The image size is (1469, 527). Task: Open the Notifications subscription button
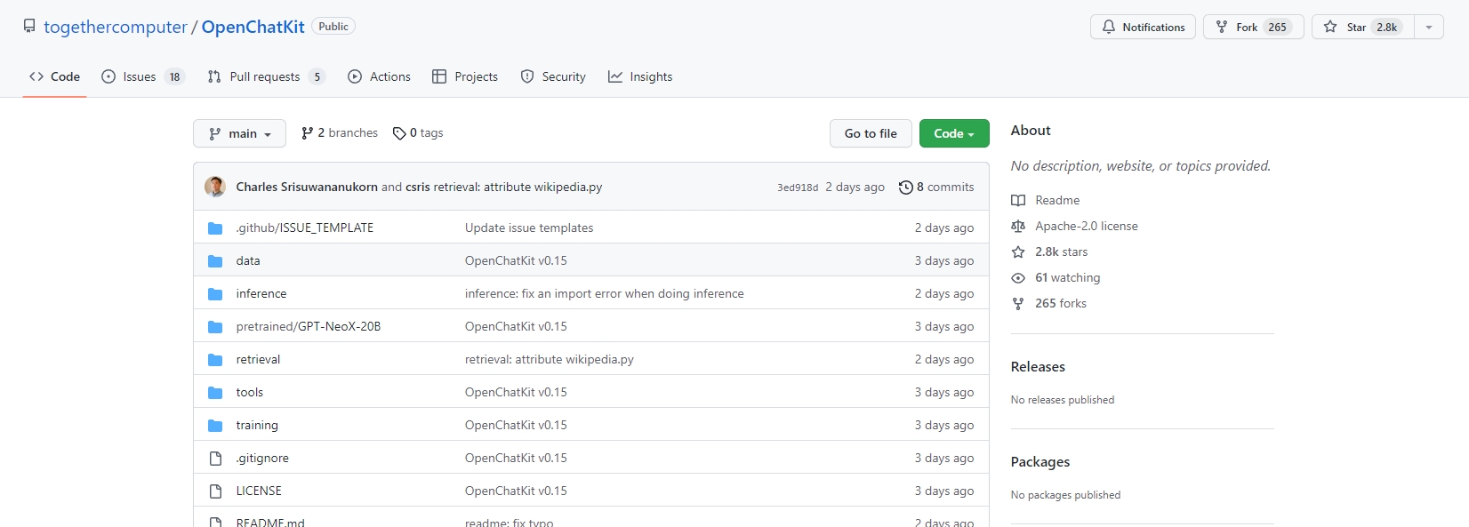1143,27
